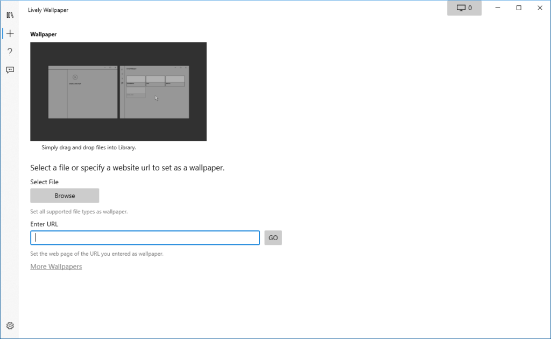The width and height of the screenshot is (551, 339).
Task: Select the Add Wallpaper plus icon
Action: (x=10, y=33)
